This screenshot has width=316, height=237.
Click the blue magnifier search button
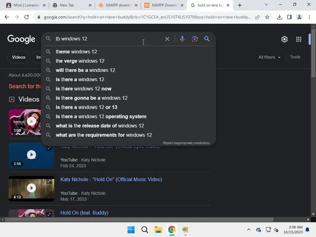pos(207,39)
